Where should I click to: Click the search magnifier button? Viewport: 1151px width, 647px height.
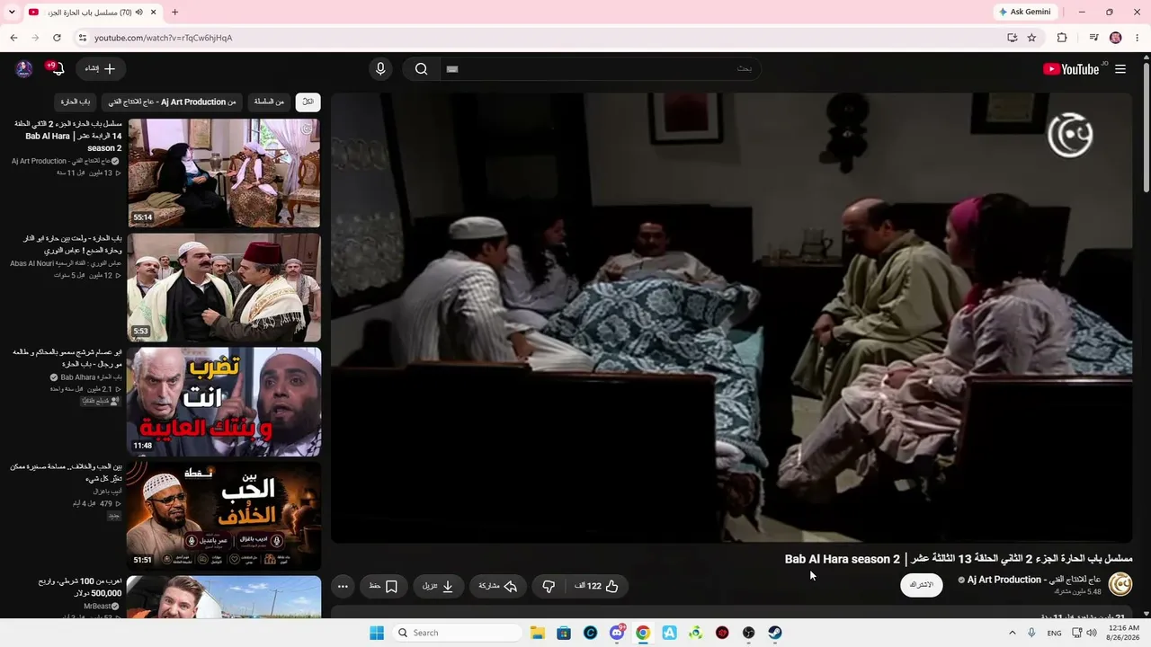click(x=421, y=69)
